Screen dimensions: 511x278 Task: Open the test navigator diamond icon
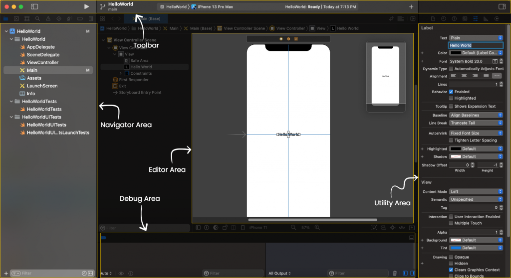pos(59,18)
